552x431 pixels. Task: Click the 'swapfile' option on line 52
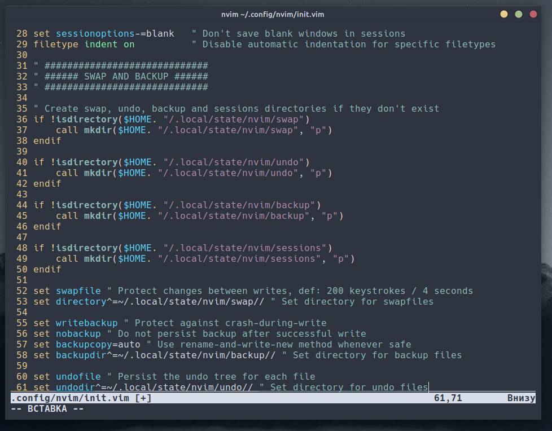(x=78, y=291)
